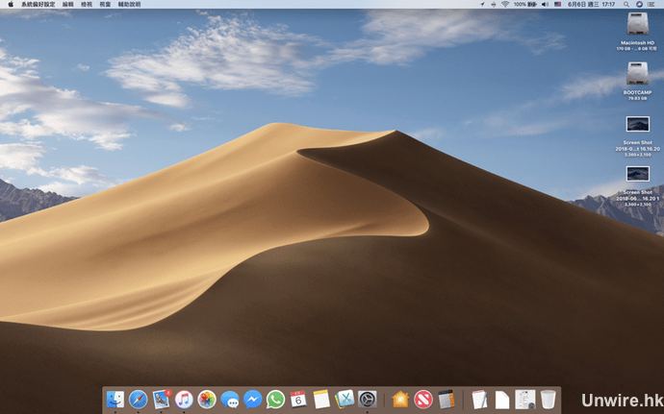This screenshot has height=414, width=664.
Task: Open the 輔助說明 menu
Action: (129, 4)
